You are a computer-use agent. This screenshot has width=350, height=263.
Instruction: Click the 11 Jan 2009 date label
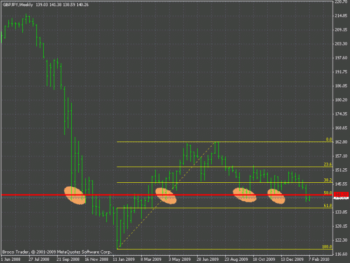click(x=124, y=260)
